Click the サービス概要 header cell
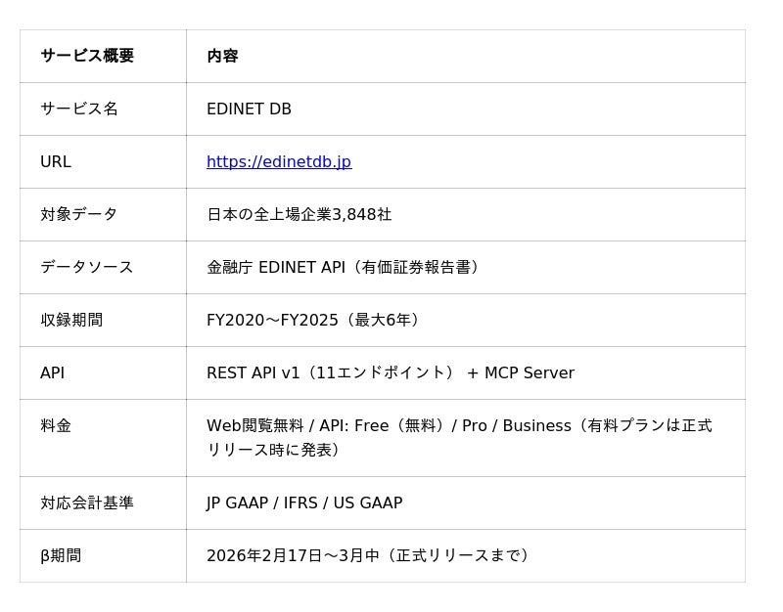This screenshot has height=612, width=783. coord(87,57)
